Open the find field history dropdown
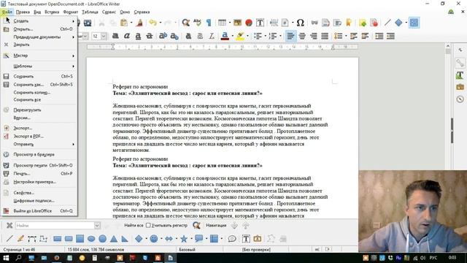The image size is (467, 263). click(x=97, y=226)
